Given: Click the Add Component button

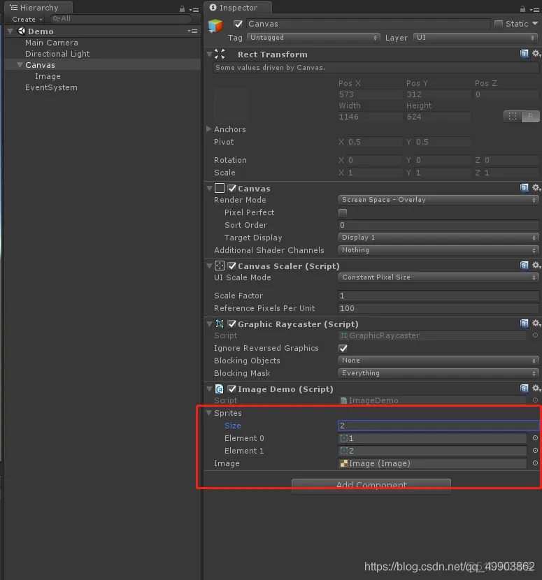Looking at the screenshot, I should pyautogui.click(x=371, y=485).
